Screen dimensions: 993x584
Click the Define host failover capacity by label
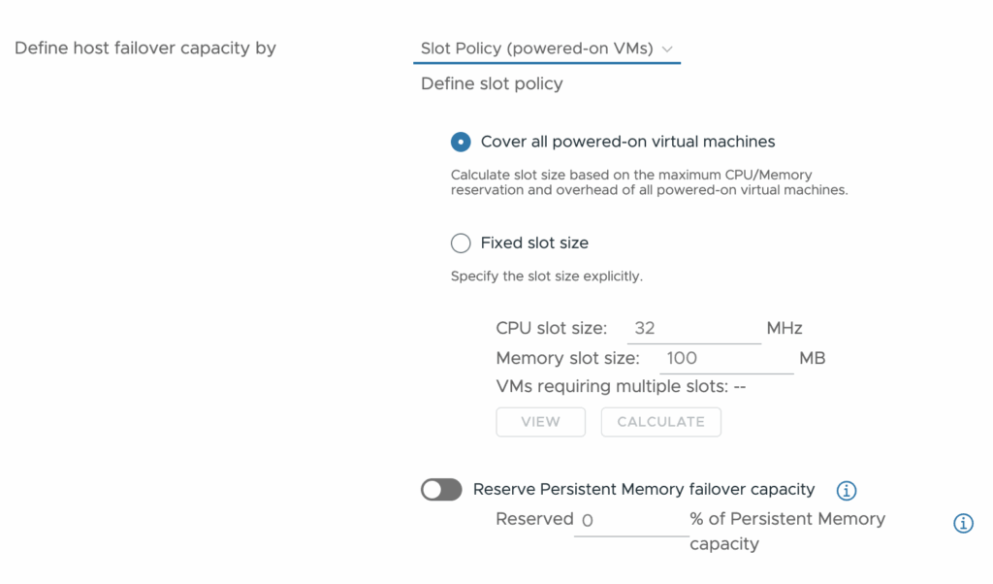[145, 49]
